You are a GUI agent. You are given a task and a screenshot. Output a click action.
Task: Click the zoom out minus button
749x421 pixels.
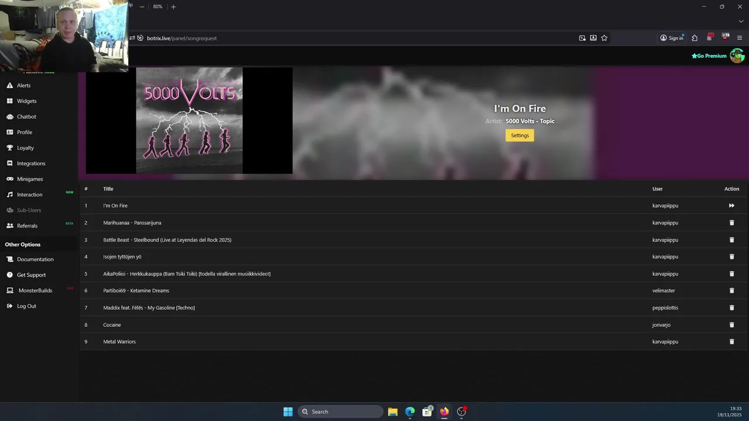[142, 6]
